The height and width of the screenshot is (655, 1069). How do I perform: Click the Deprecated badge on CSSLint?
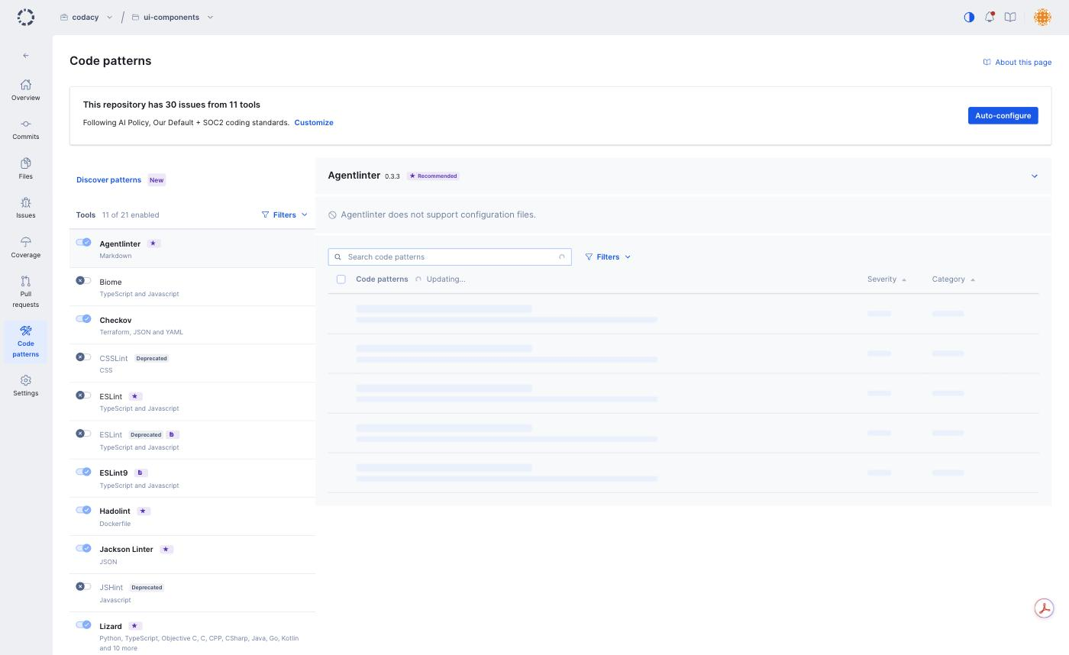pyautogui.click(x=151, y=358)
